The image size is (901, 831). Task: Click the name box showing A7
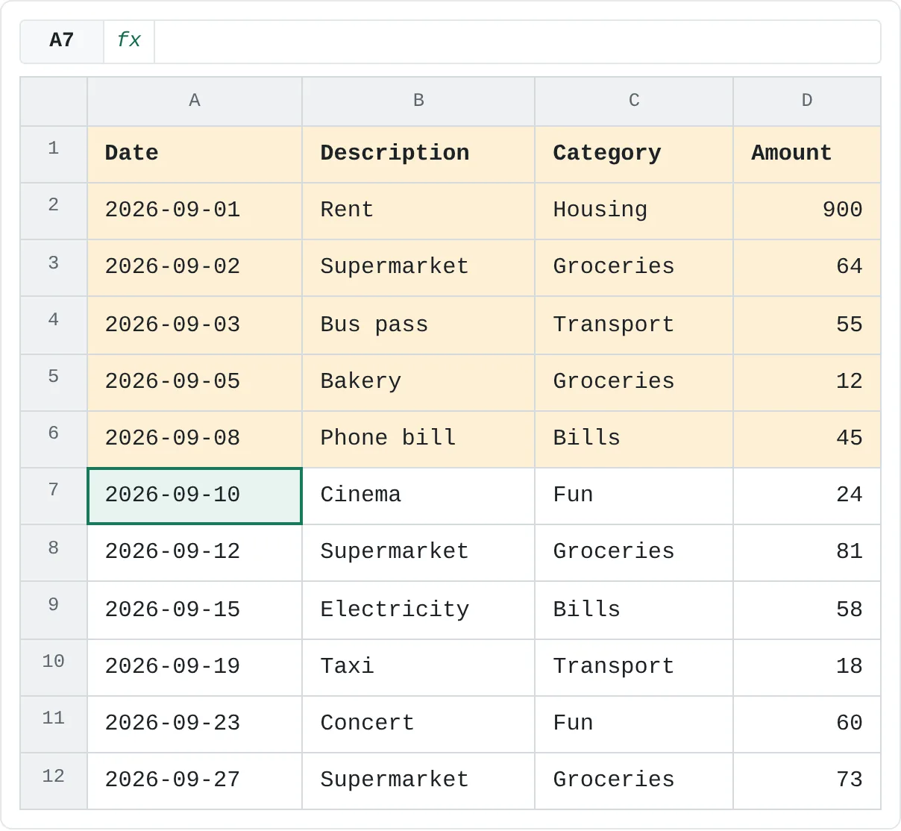coord(62,40)
